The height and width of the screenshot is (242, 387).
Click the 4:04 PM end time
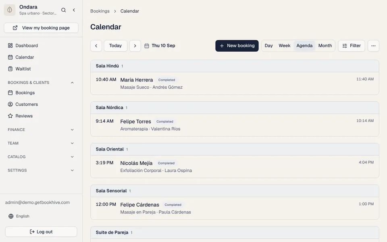pos(366,162)
